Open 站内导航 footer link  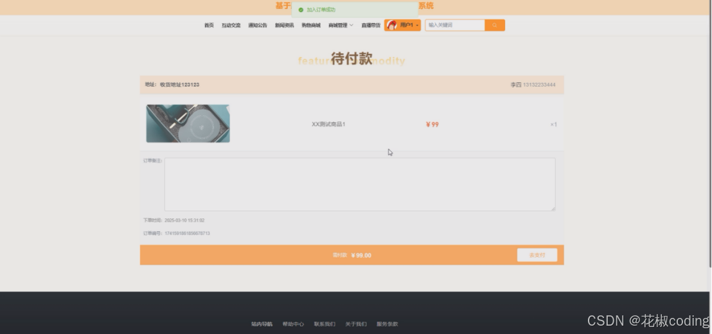click(x=262, y=324)
